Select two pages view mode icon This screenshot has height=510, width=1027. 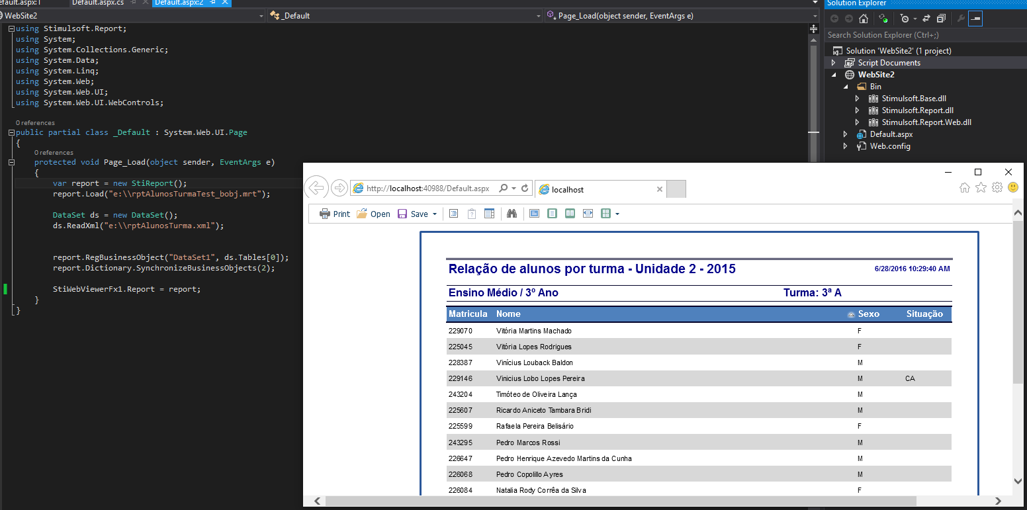(x=570, y=214)
